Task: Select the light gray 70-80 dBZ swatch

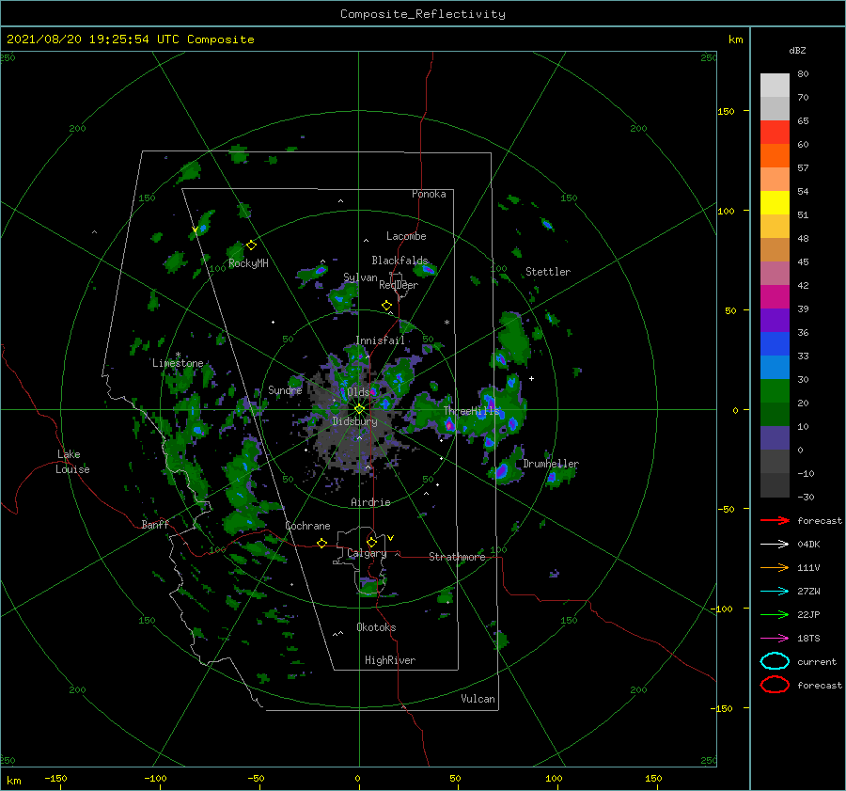Action: pyautogui.click(x=775, y=86)
